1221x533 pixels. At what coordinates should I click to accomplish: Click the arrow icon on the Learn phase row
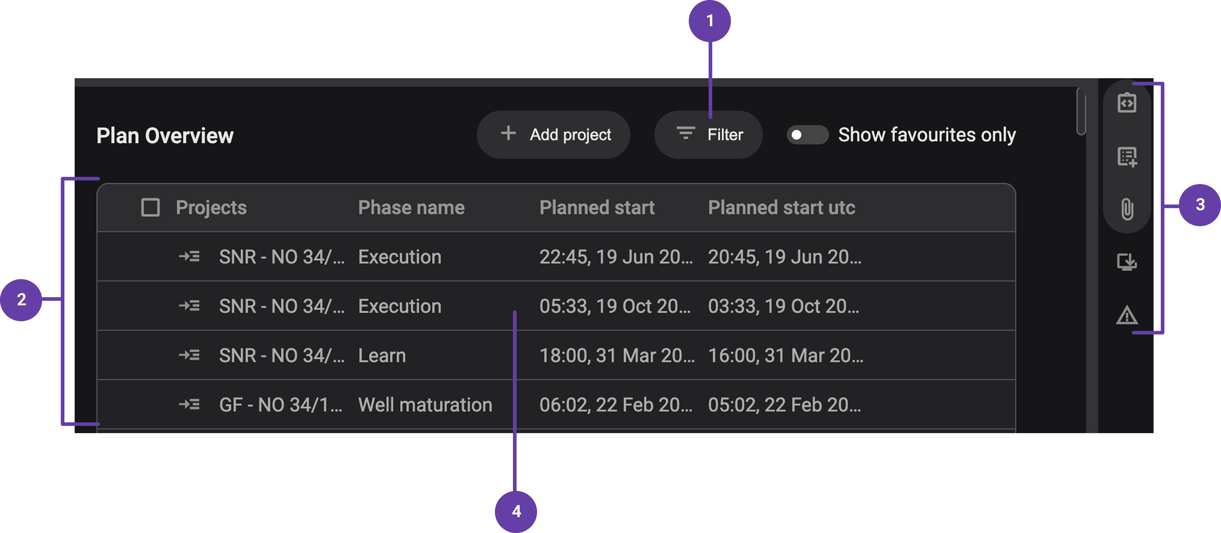click(x=190, y=355)
